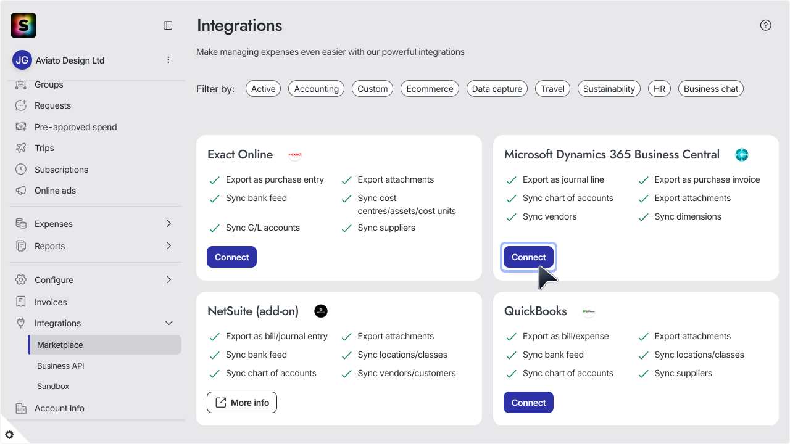Collapse the sidebar with the panel icon

[168, 25]
